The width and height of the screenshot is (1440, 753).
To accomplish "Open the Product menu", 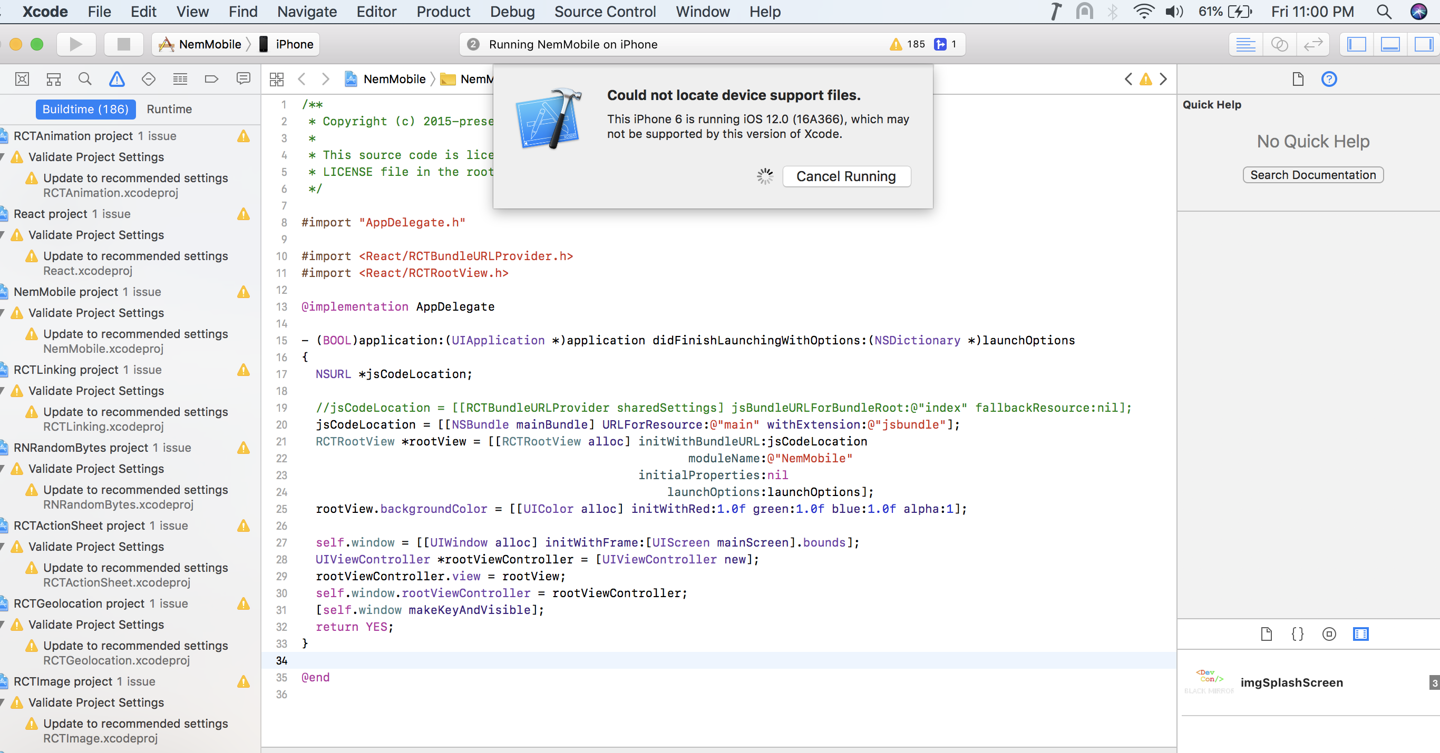I will coord(443,11).
